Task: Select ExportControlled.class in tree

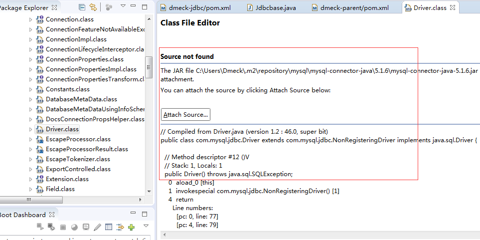Action: tap(78, 169)
